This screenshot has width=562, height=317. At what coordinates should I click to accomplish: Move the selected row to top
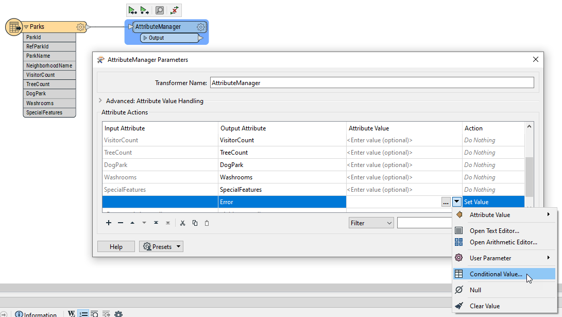[x=156, y=223]
